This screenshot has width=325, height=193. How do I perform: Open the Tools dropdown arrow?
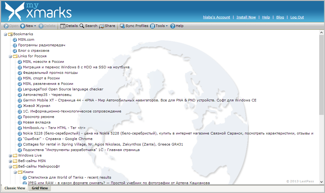(167, 26)
